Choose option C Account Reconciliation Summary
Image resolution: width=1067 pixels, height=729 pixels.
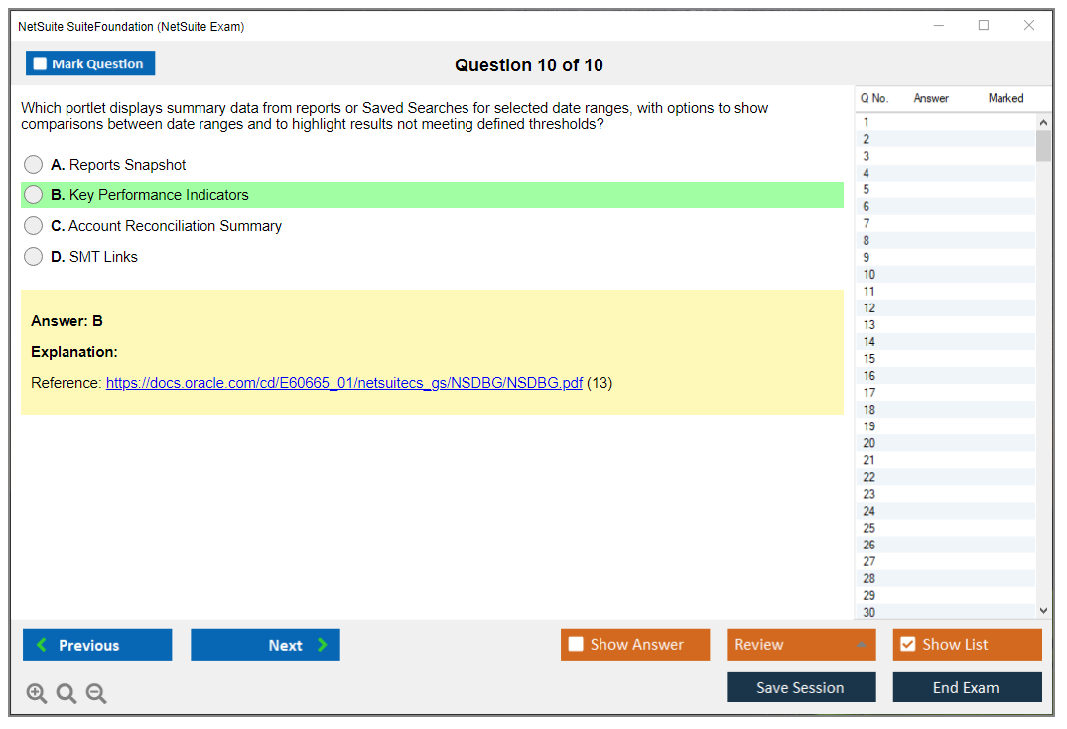click(34, 226)
